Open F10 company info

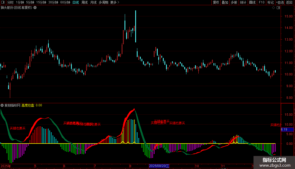262,2
